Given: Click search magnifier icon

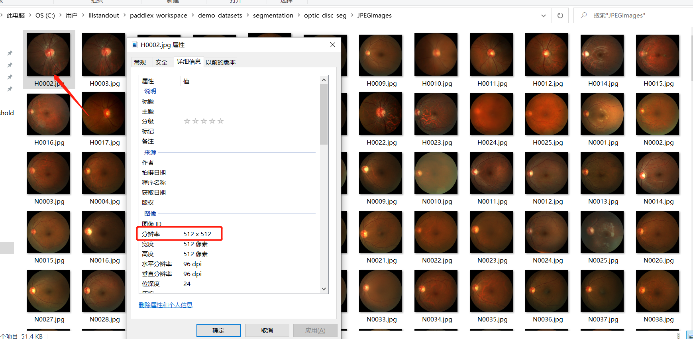Looking at the screenshot, I should [584, 15].
